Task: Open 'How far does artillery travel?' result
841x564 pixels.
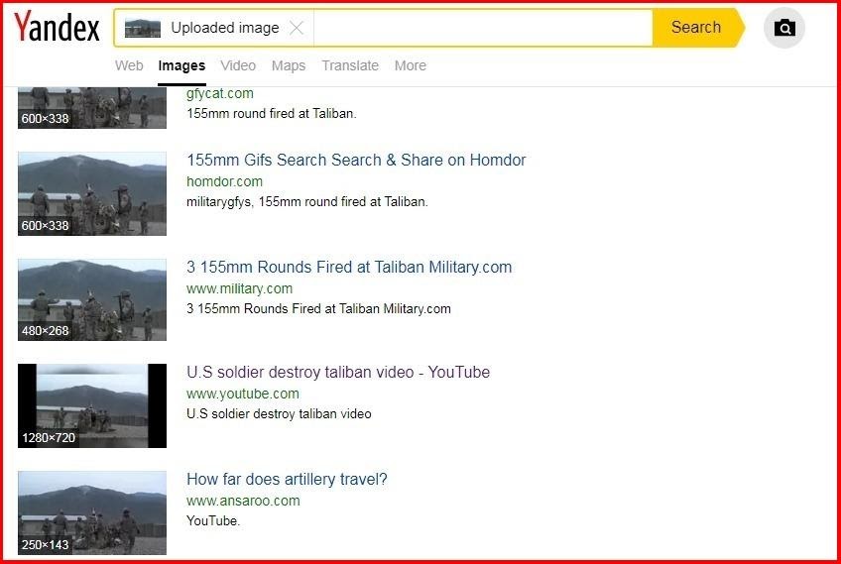Action: point(287,480)
